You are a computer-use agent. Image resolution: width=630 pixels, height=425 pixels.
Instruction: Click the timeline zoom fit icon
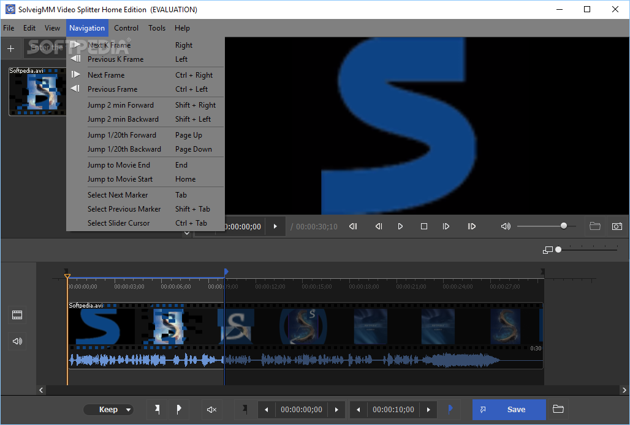pos(548,250)
